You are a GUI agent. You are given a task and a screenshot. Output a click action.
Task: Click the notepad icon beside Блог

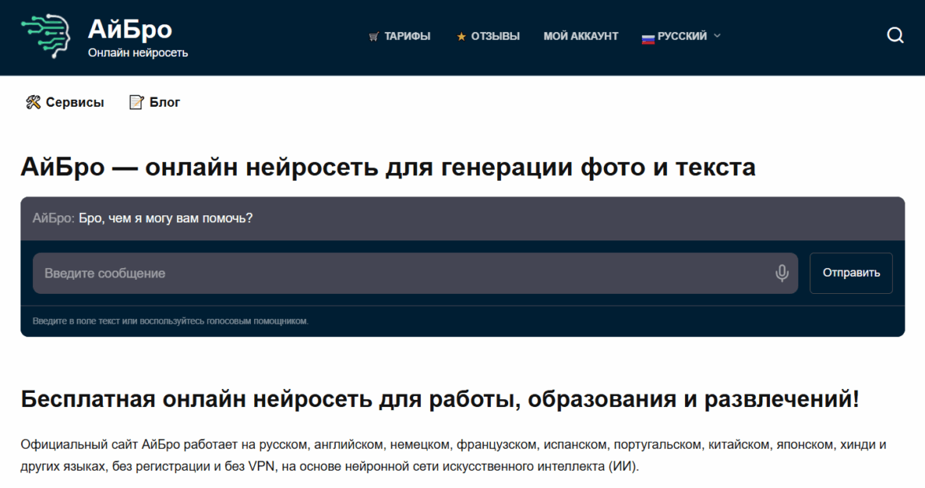coord(136,102)
